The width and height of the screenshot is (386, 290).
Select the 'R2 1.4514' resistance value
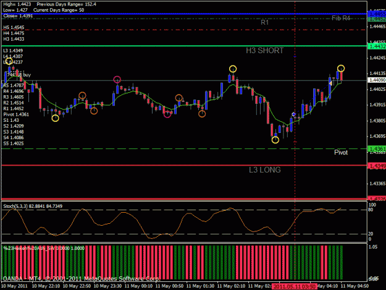(x=14, y=103)
